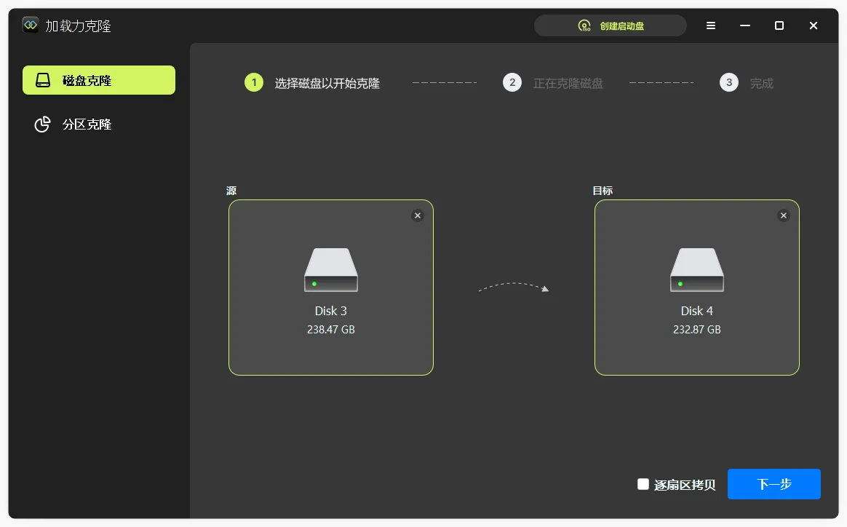Viewport: 847px width, 527px height.
Task: Switch to the 磁盘克隆 sidebar tab
Action: click(99, 80)
